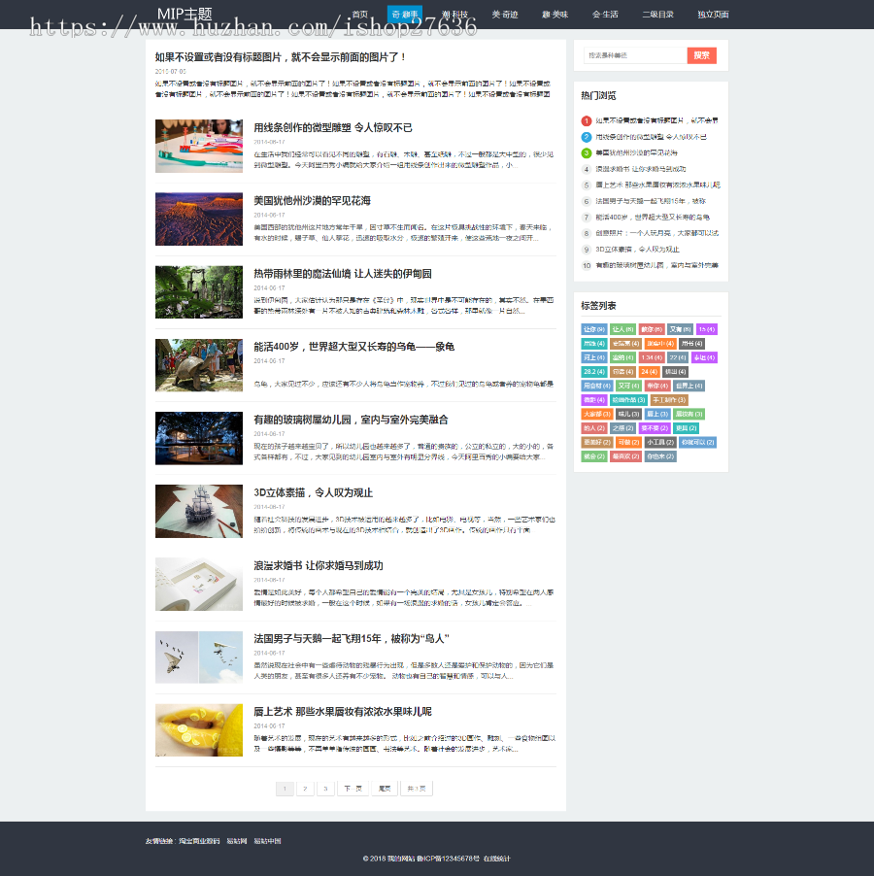Select the orange 大家都 (3) tag

point(597,414)
